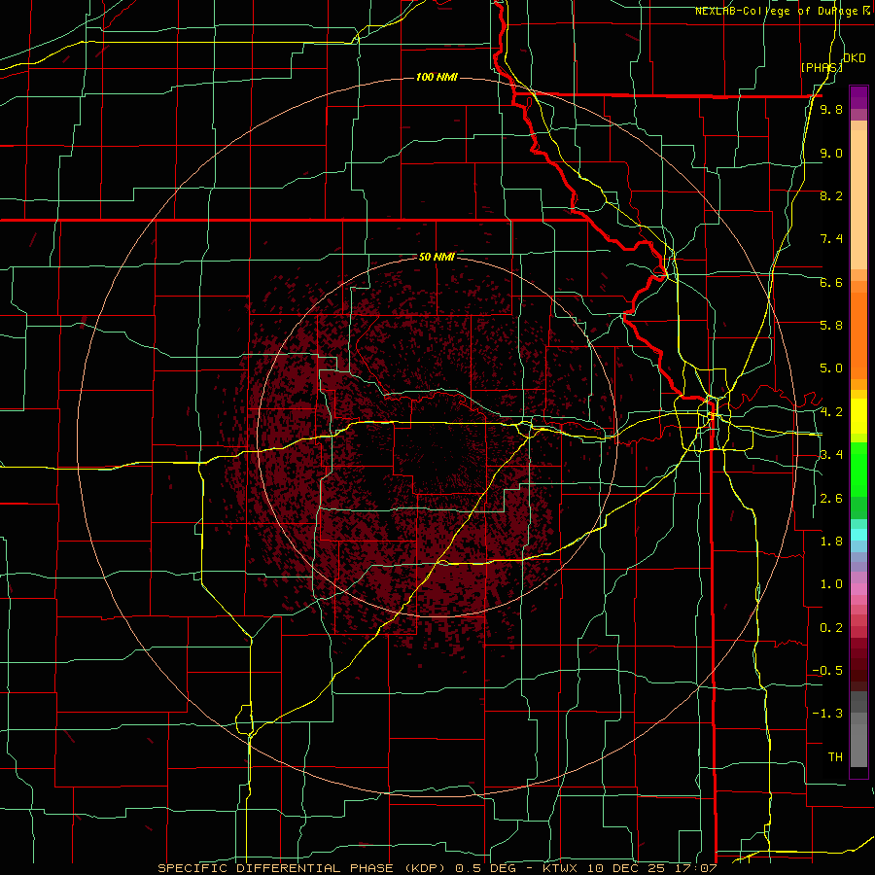Click the 3.4 value on the color scale
The width and height of the screenshot is (875, 875).
[831, 454]
